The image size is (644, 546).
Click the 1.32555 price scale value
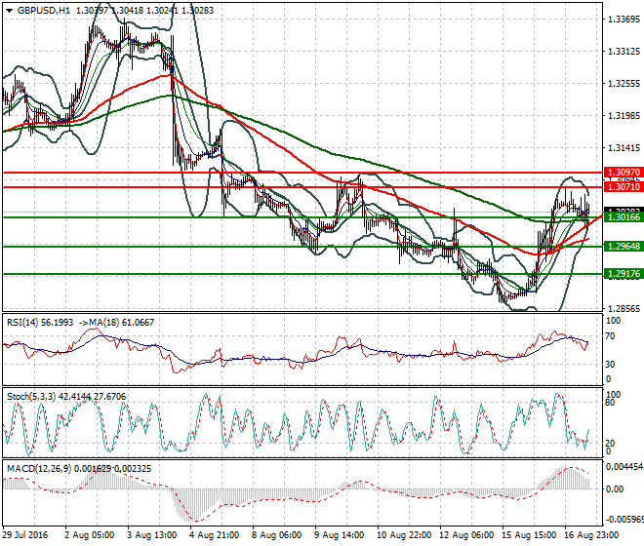pos(624,83)
